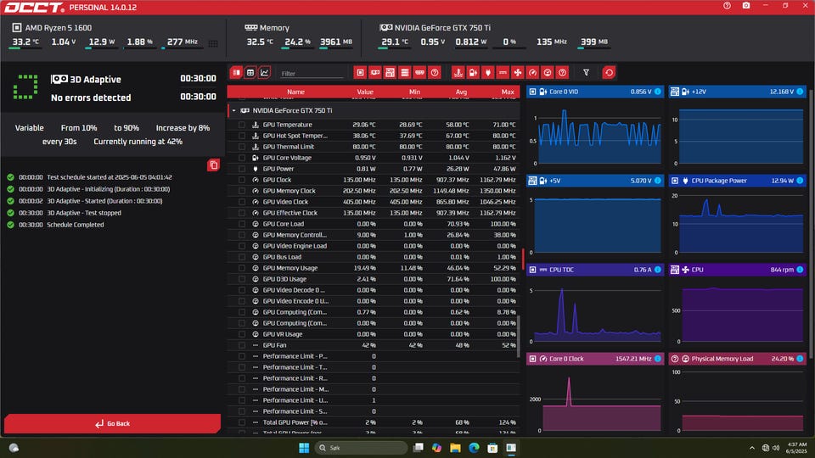Screen dimensions: 815x458
Task: Open the Windows Start menu
Action: [x=304, y=448]
